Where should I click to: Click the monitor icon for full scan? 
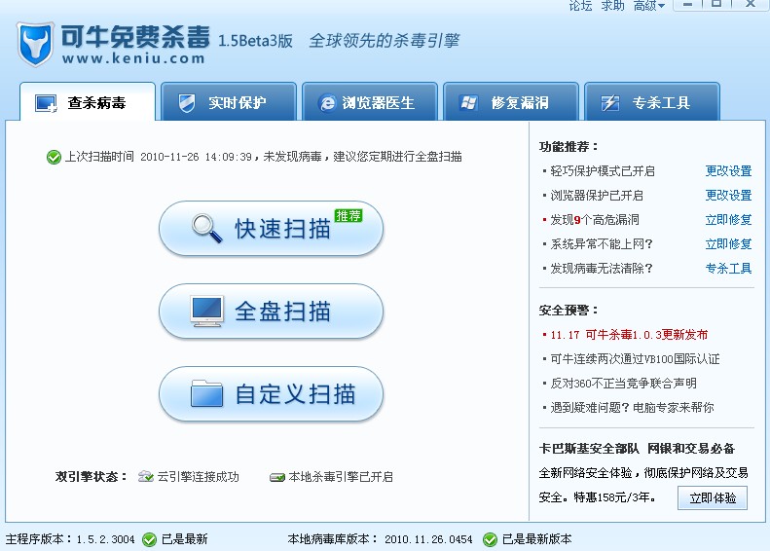point(206,312)
